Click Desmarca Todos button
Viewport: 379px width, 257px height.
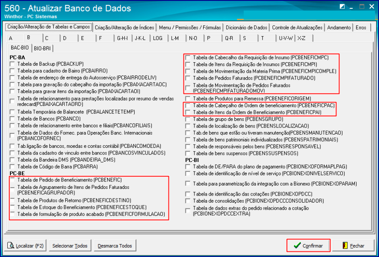coord(115,246)
